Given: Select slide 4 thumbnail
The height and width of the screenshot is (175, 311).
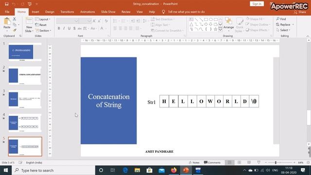Looking at the screenshot, I should click(x=25, y=123).
